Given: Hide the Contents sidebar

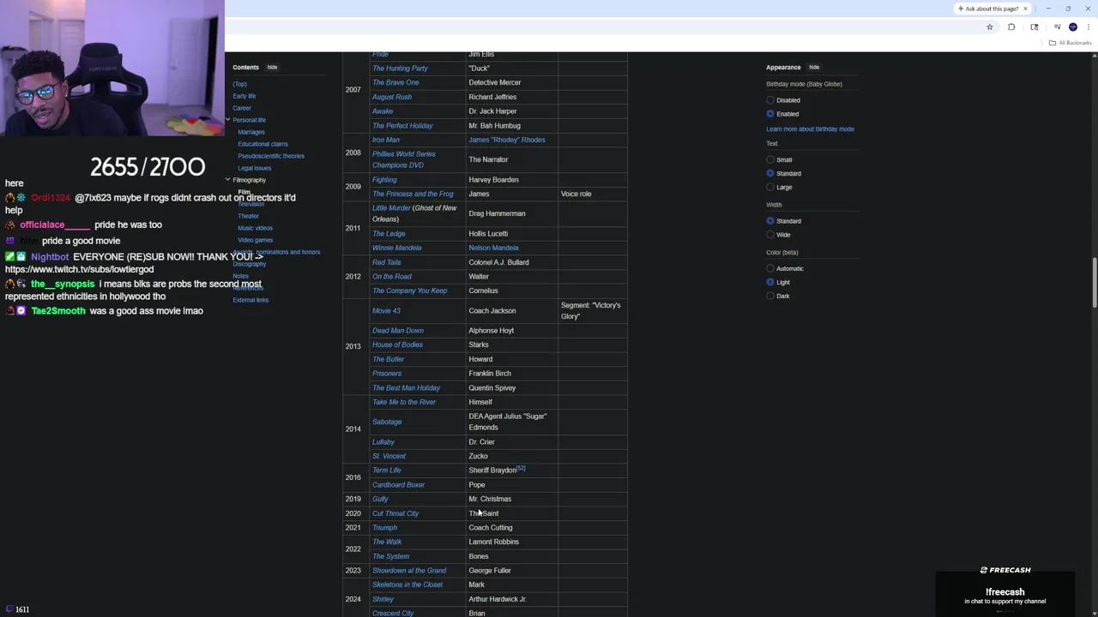Looking at the screenshot, I should coord(272,68).
